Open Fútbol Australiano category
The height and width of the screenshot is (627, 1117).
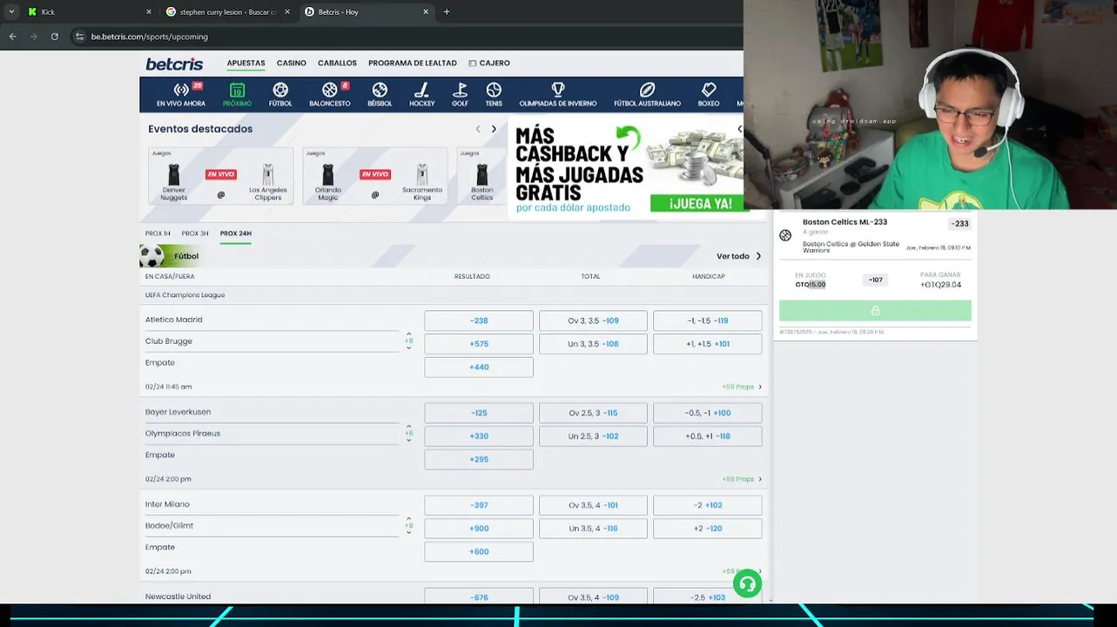pos(647,95)
